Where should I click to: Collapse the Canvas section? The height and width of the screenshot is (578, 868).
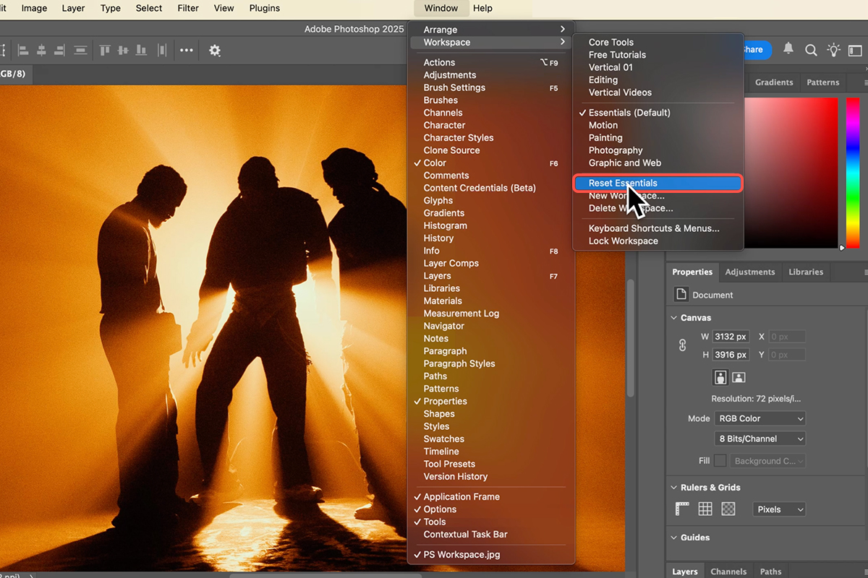click(673, 318)
